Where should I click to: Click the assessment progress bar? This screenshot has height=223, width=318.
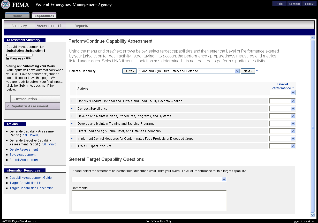19,55
